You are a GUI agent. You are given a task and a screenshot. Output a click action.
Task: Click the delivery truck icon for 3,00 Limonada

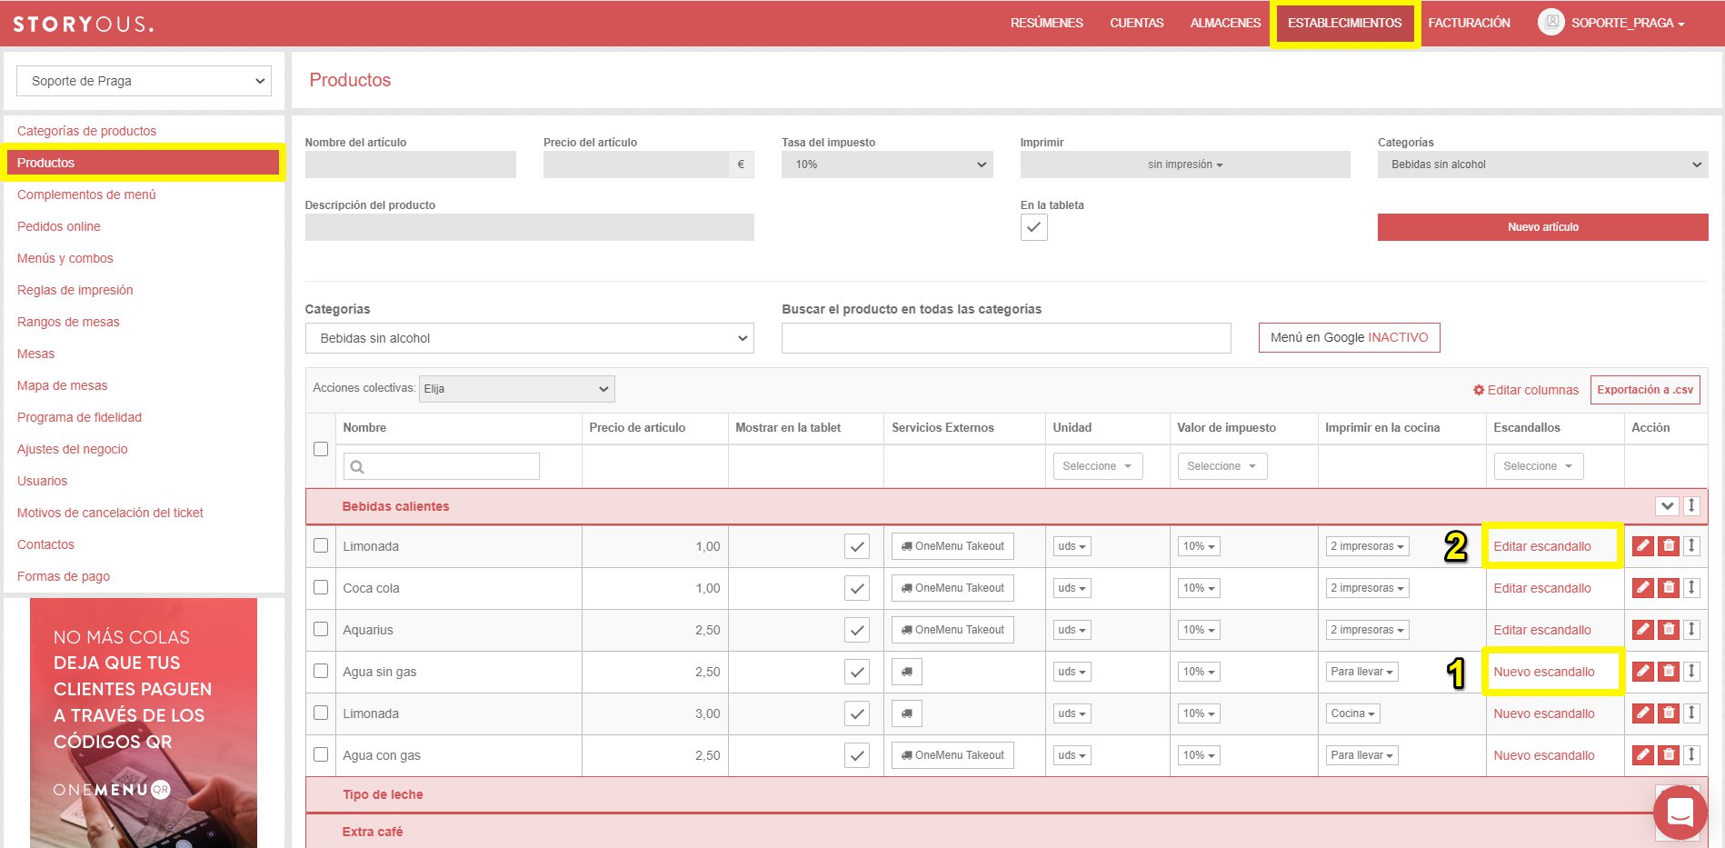pos(907,713)
